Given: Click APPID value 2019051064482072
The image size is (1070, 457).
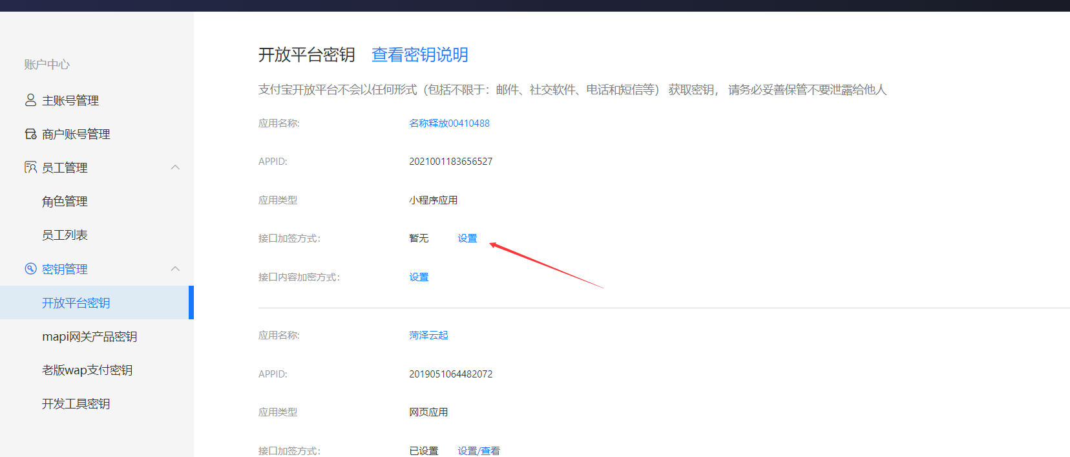Looking at the screenshot, I should pos(450,374).
